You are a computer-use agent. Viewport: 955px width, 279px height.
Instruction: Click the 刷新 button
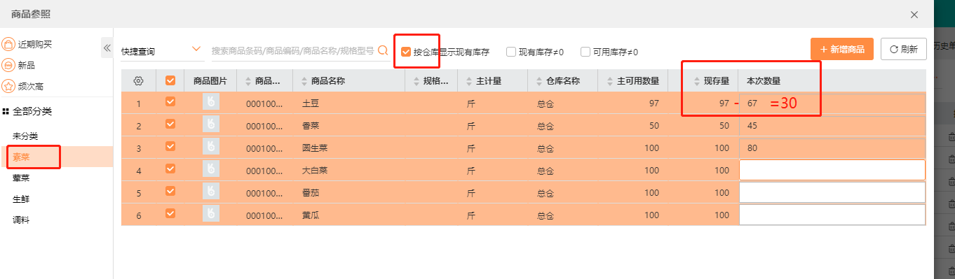point(904,49)
